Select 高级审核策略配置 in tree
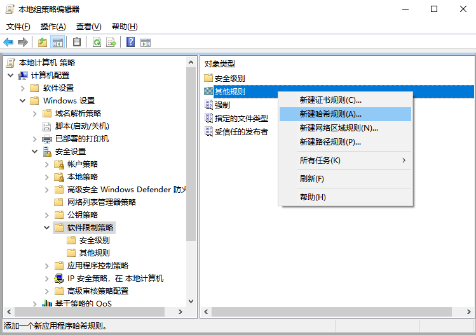The height and width of the screenshot is (335, 476). tap(98, 291)
